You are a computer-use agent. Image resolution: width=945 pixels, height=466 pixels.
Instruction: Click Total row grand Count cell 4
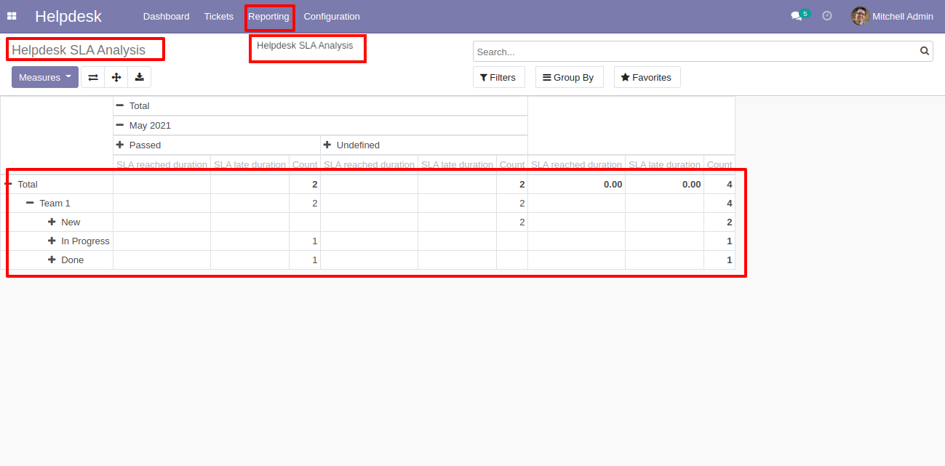click(x=719, y=185)
